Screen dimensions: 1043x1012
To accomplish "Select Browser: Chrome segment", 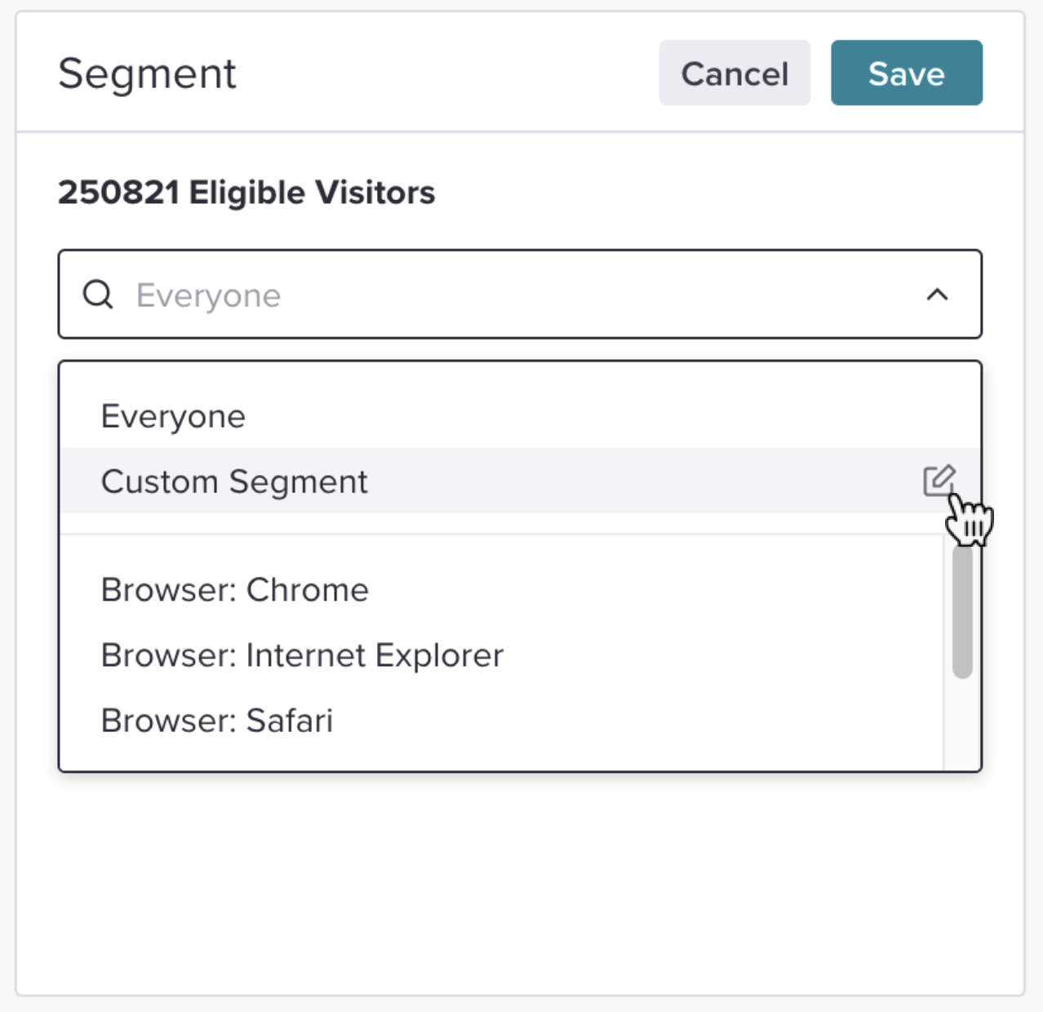I will click(234, 590).
